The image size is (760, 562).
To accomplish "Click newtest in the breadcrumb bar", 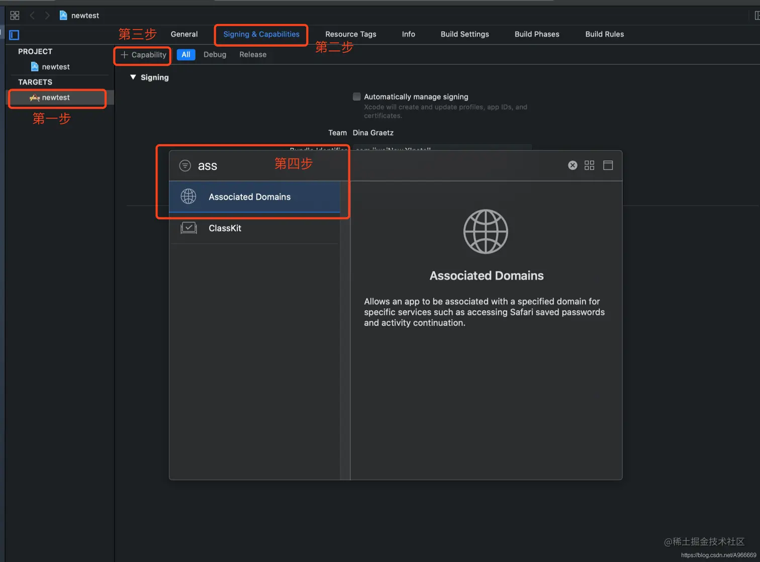I will click(85, 16).
